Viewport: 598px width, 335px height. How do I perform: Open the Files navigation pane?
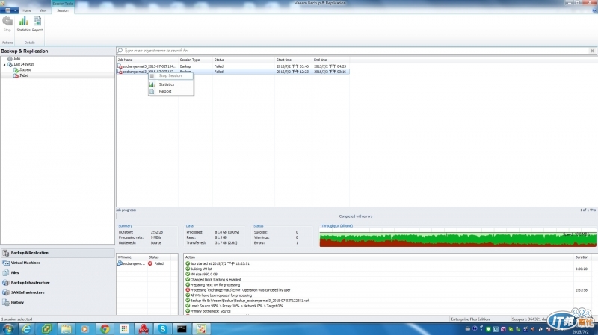pos(58,272)
